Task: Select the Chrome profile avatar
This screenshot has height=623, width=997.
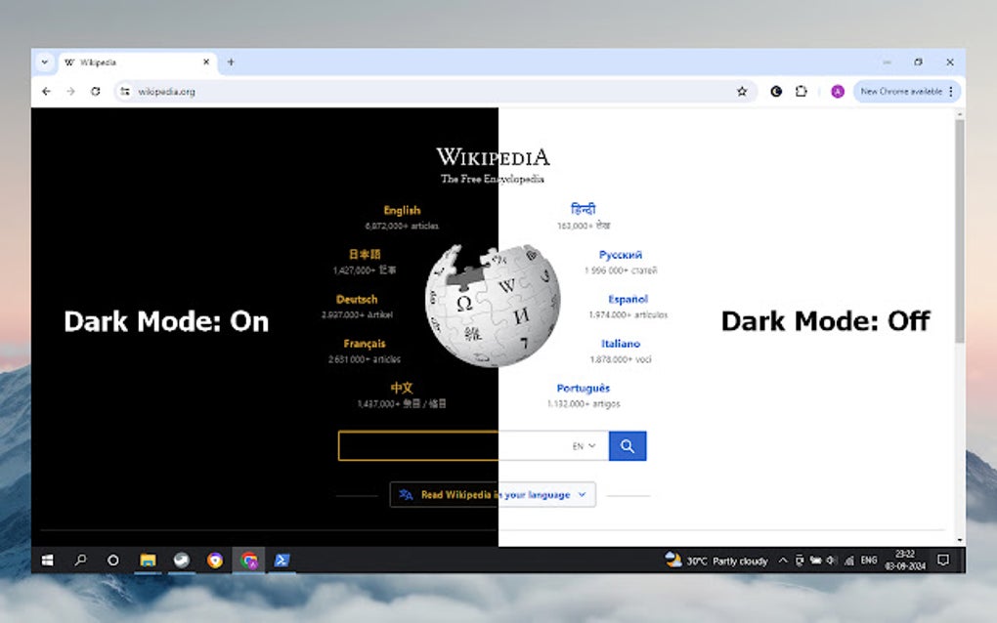Action: click(838, 91)
